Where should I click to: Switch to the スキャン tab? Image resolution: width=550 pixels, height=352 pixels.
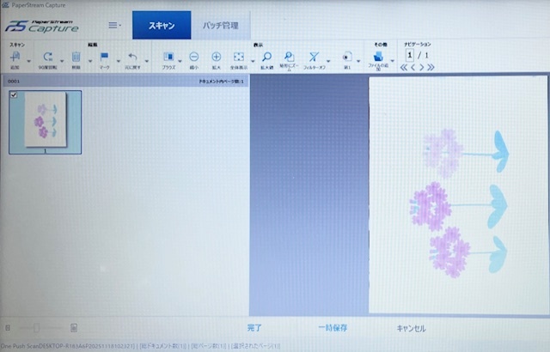tap(162, 25)
